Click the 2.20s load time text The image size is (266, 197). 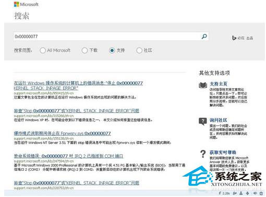pyautogui.click(x=226, y=193)
